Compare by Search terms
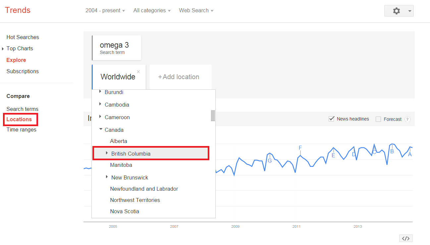430x245 pixels. (22, 109)
